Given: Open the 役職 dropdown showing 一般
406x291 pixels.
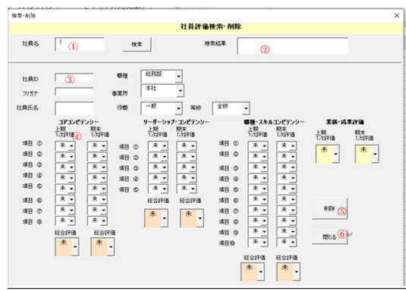Looking at the screenshot, I should tap(162, 108).
